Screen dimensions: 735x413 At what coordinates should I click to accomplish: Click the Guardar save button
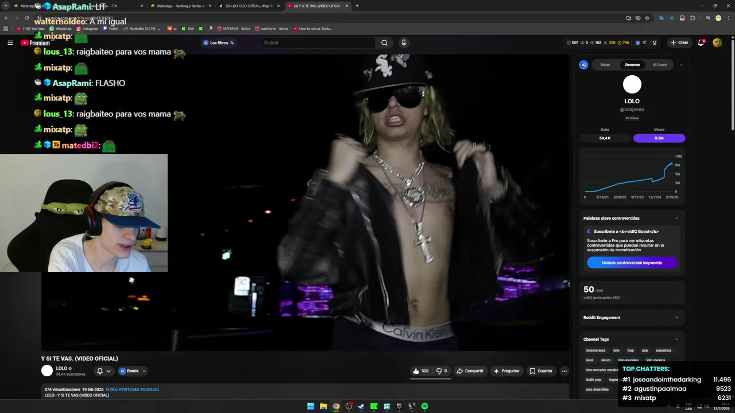pos(541,371)
